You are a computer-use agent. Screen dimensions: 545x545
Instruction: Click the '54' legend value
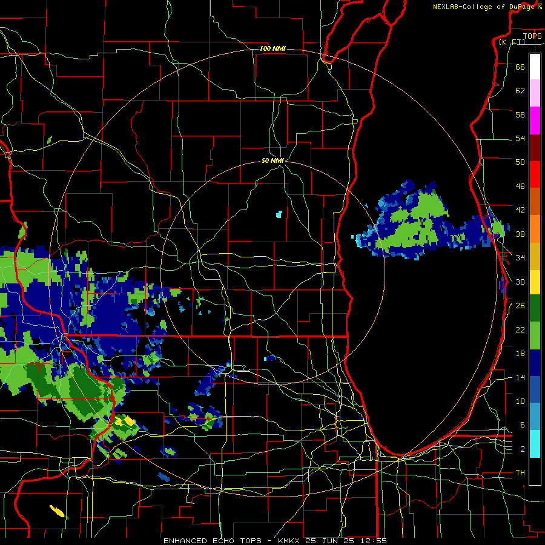pyautogui.click(x=520, y=138)
